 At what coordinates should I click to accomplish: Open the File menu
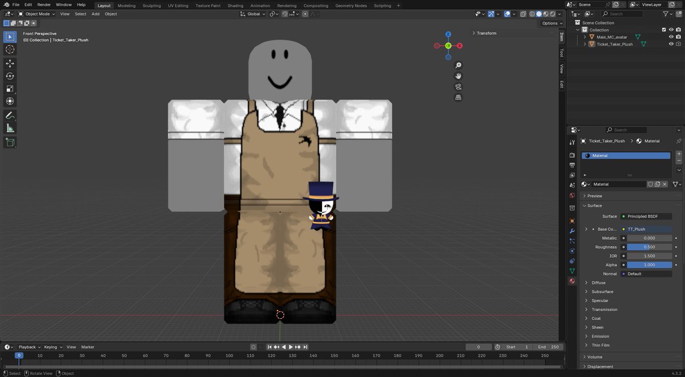pos(16,5)
